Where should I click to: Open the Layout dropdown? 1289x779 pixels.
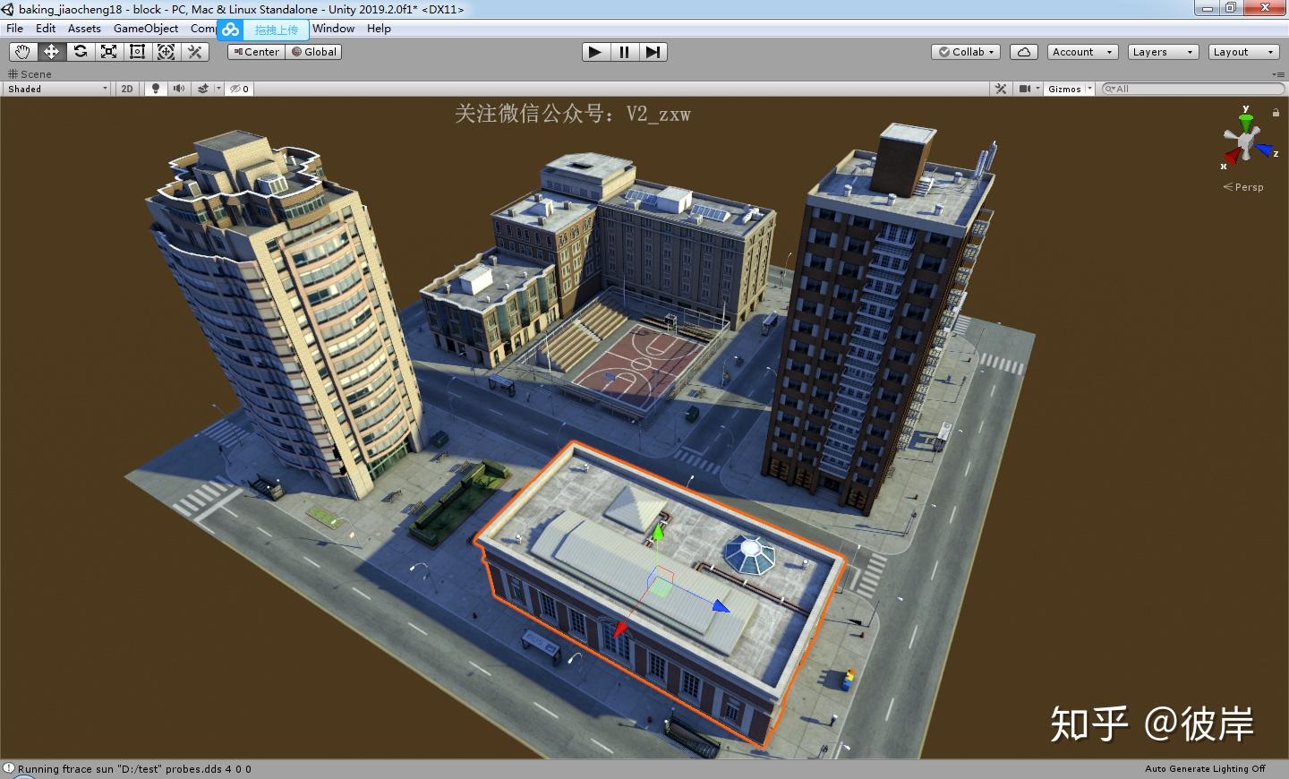pos(1243,52)
